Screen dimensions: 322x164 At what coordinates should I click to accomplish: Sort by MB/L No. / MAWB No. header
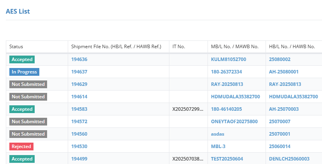[x=235, y=47]
